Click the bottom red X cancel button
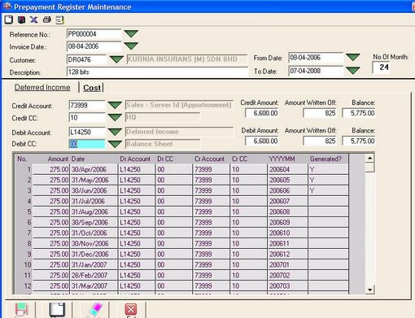This screenshot has height=318, width=415. point(131,310)
